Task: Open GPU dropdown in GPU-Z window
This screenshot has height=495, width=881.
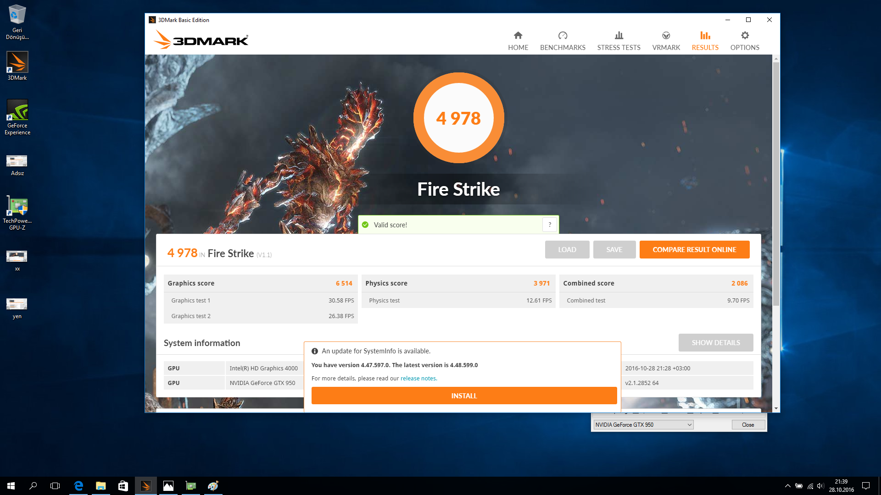Action: pyautogui.click(x=643, y=425)
